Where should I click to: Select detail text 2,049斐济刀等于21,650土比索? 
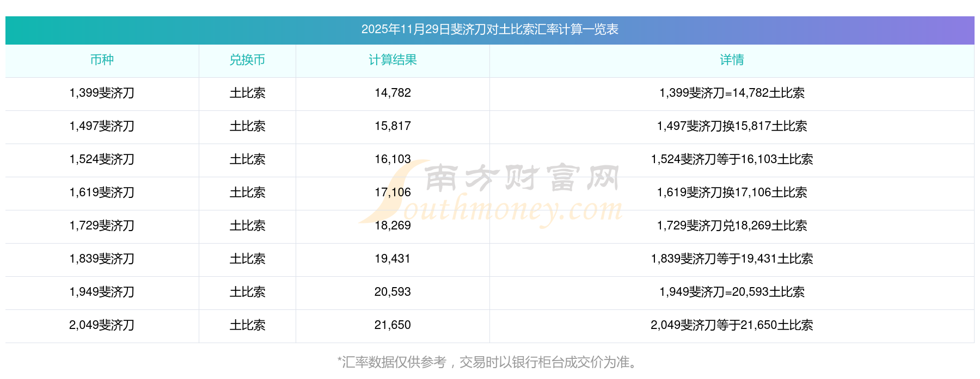coord(732,325)
